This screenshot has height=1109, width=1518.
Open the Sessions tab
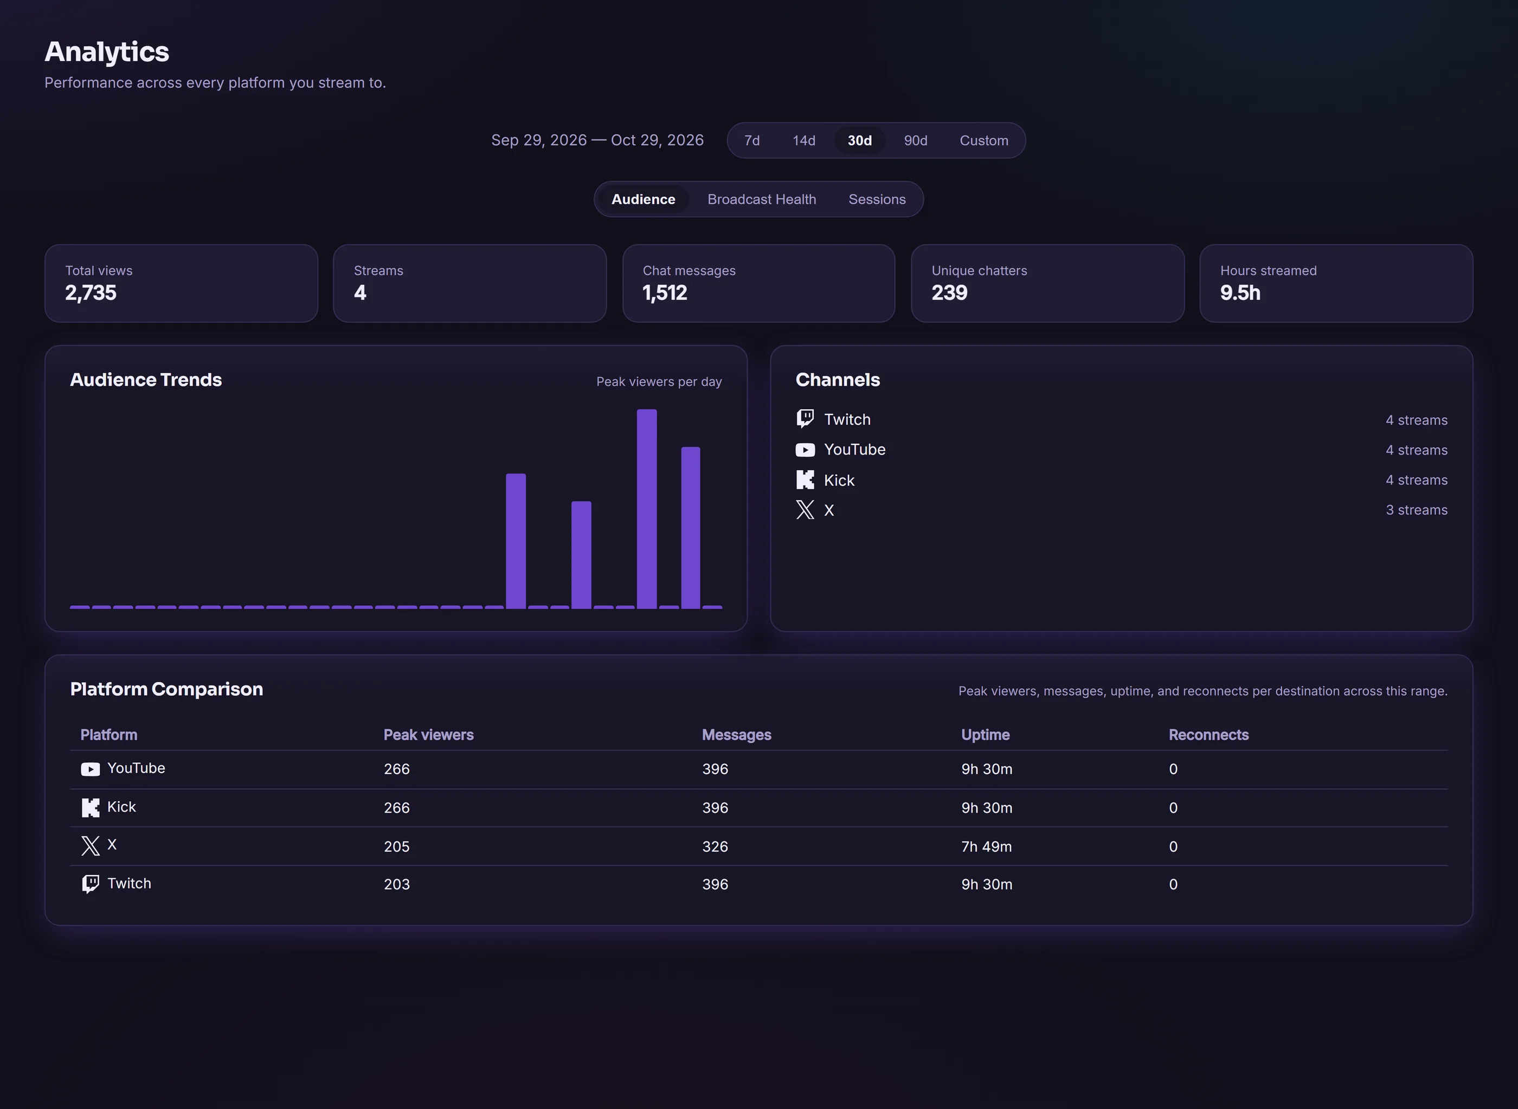(x=877, y=199)
